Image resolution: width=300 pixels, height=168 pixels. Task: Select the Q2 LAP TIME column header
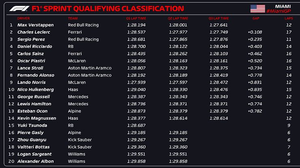click(178, 18)
